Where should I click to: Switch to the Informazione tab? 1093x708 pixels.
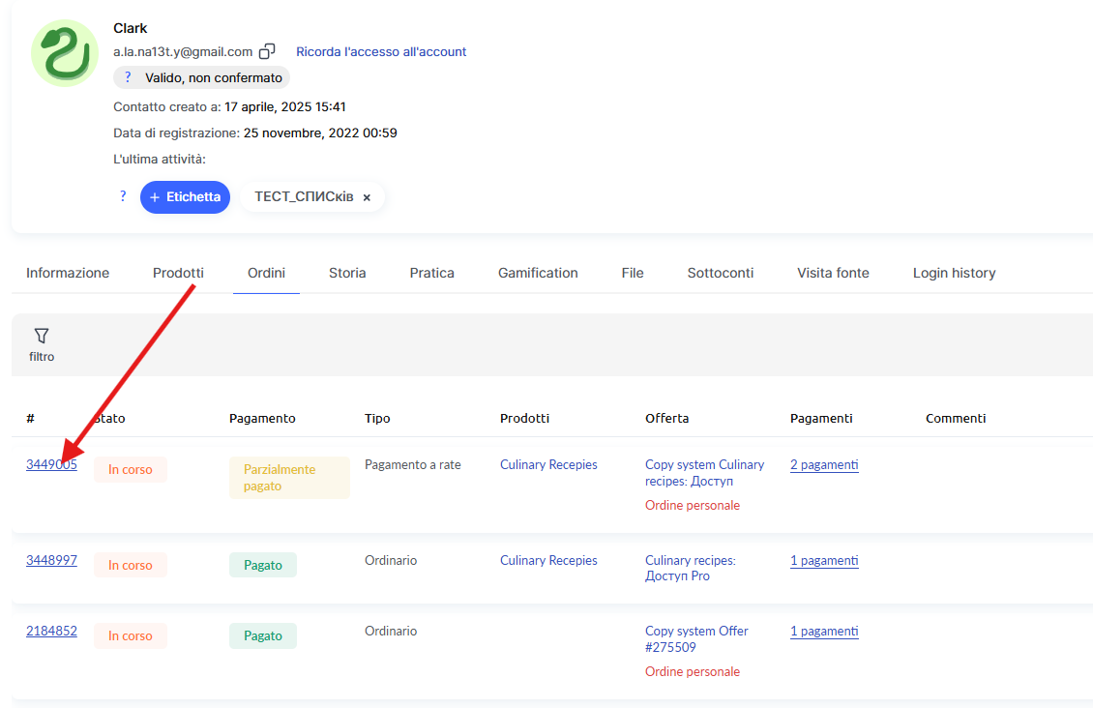click(68, 273)
